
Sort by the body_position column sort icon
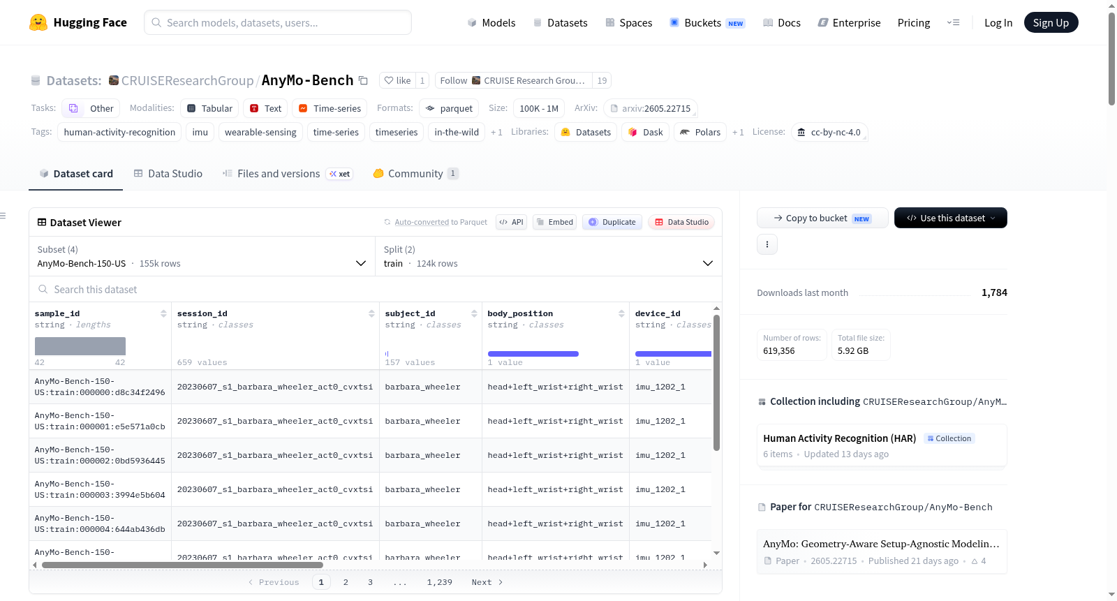[x=621, y=313]
